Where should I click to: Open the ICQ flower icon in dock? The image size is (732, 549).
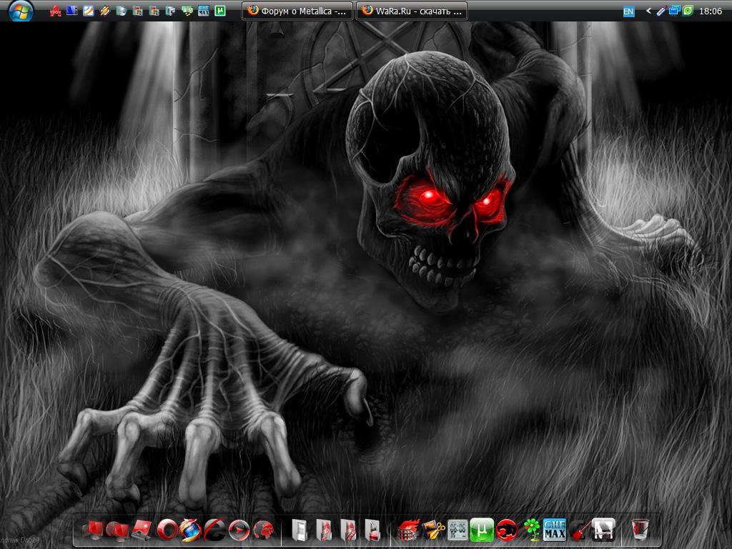point(531,530)
